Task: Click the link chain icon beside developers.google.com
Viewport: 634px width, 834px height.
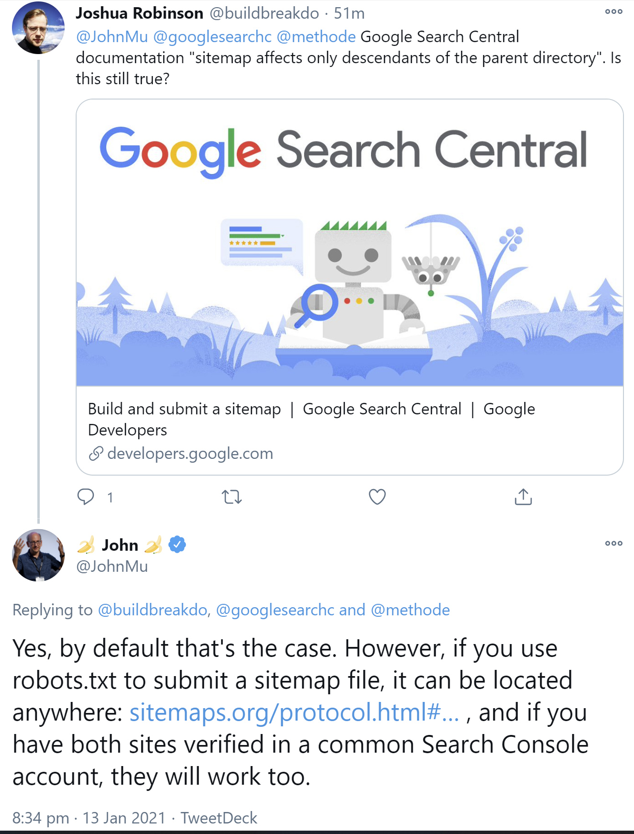Action: click(96, 453)
